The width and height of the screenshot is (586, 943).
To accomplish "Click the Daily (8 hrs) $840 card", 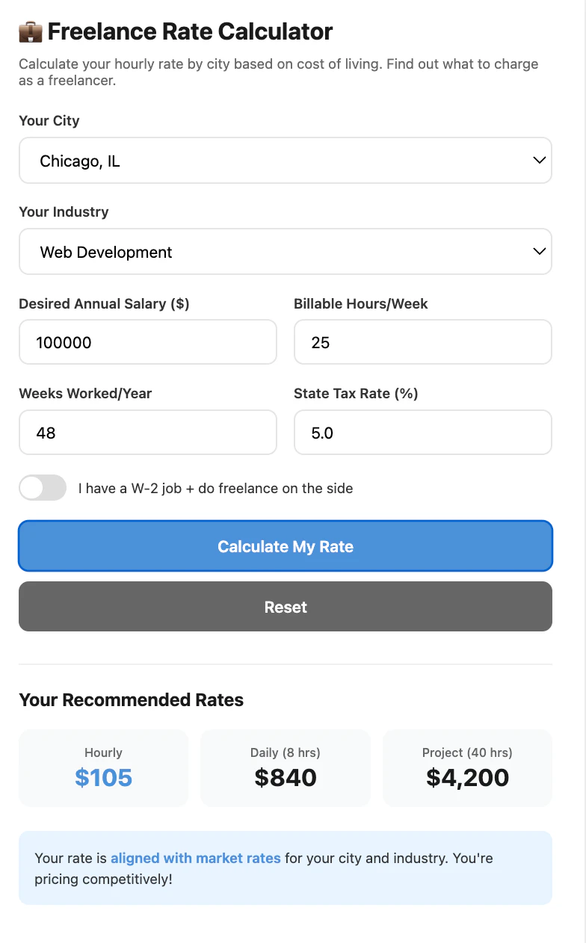I will [285, 768].
